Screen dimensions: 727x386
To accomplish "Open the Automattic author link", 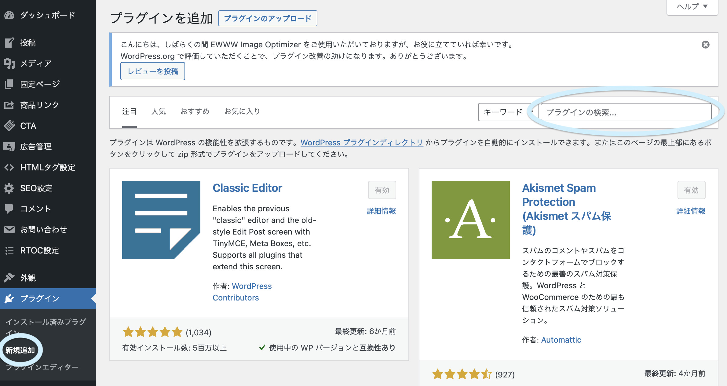I will [561, 340].
